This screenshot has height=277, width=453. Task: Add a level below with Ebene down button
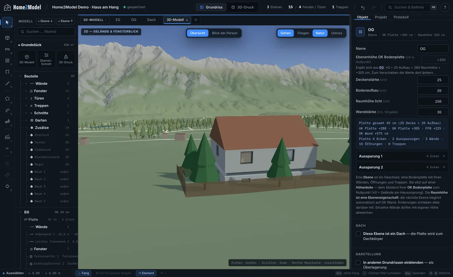tap(45, 21)
